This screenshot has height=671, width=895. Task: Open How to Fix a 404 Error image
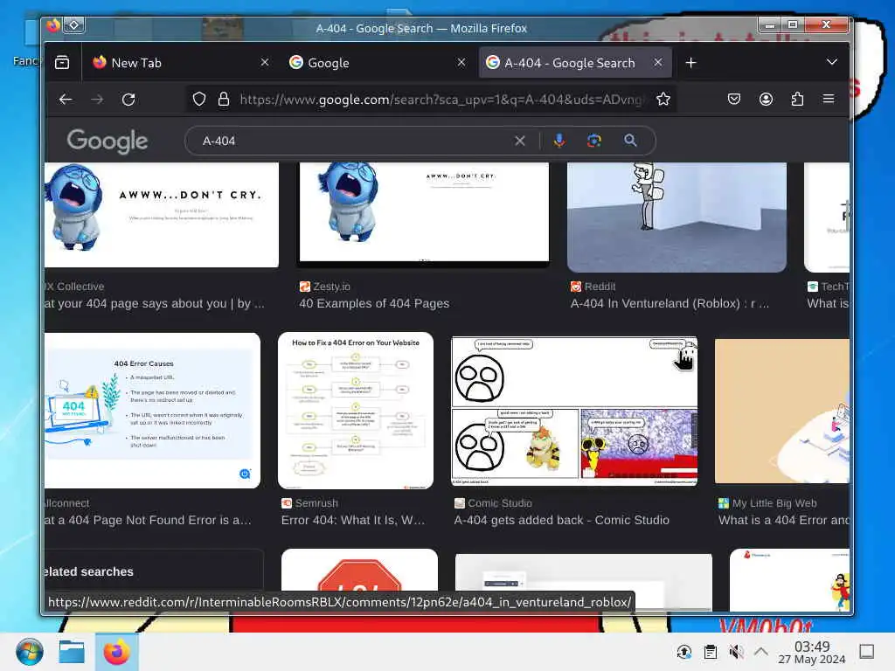tap(356, 411)
